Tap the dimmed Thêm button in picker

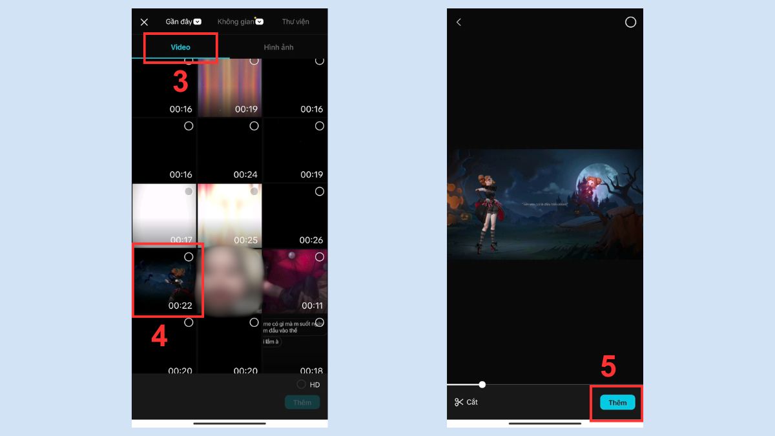pyautogui.click(x=302, y=402)
